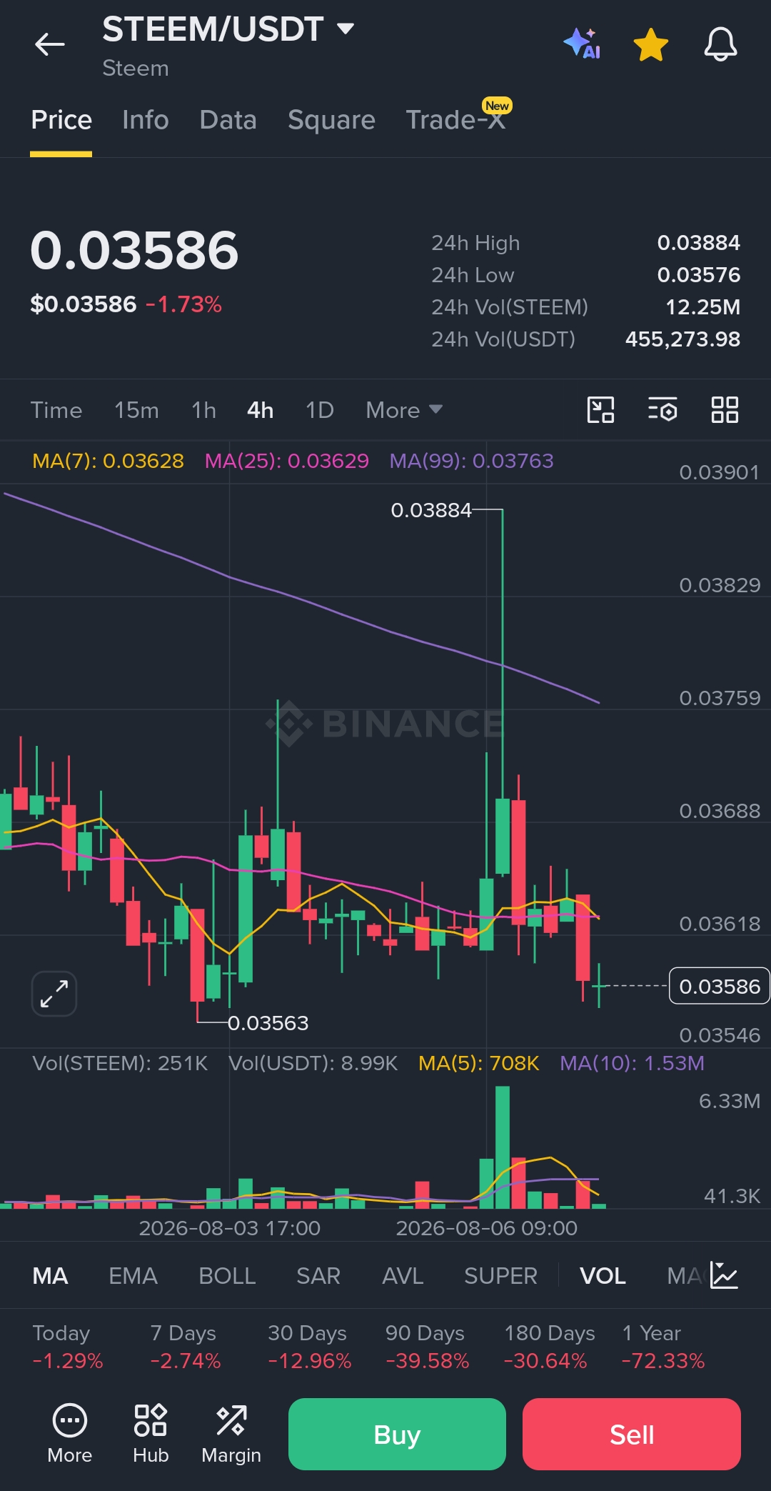Click the current price tag 0.03586 on axis
Viewport: 771px width, 1491px height.
720,986
